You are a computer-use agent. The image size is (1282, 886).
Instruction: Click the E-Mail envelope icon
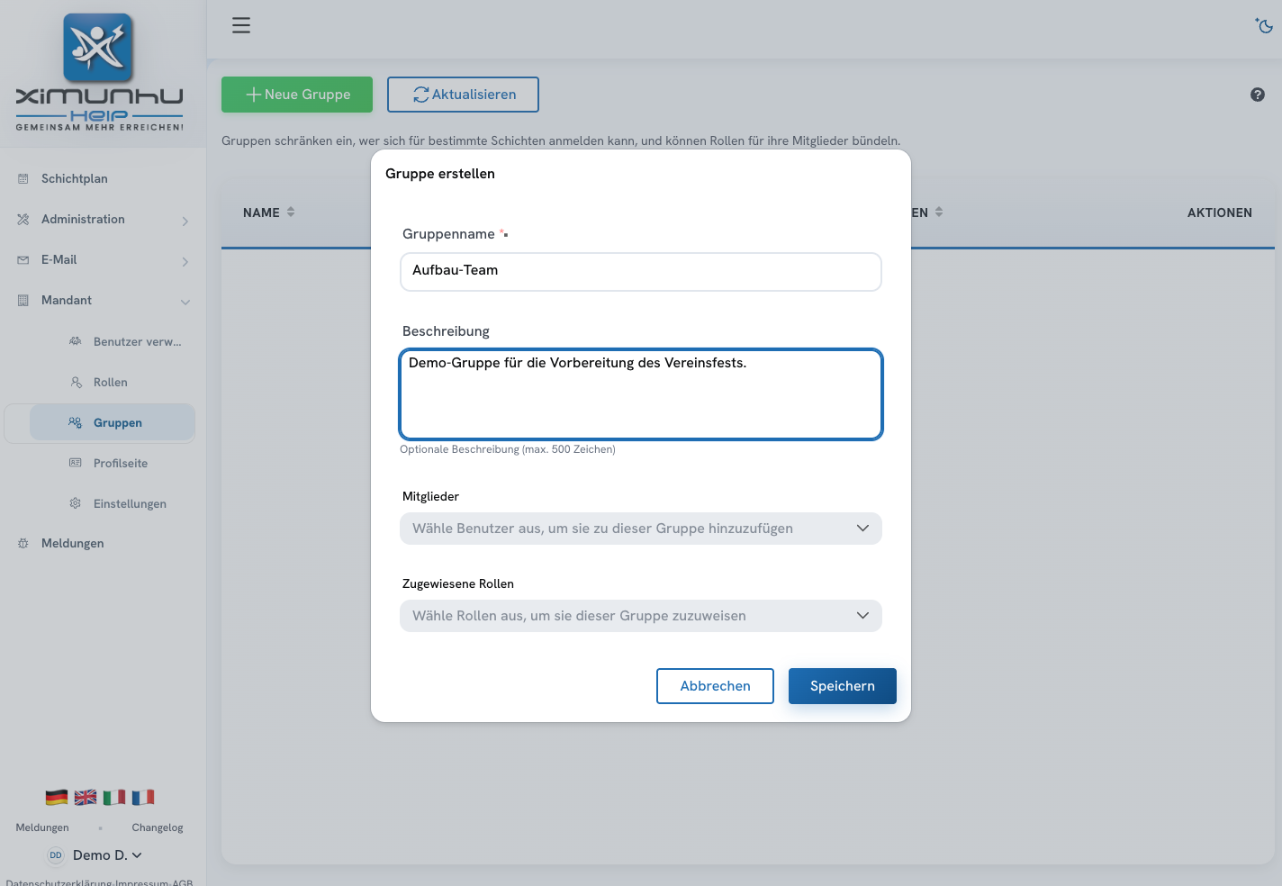click(23, 260)
